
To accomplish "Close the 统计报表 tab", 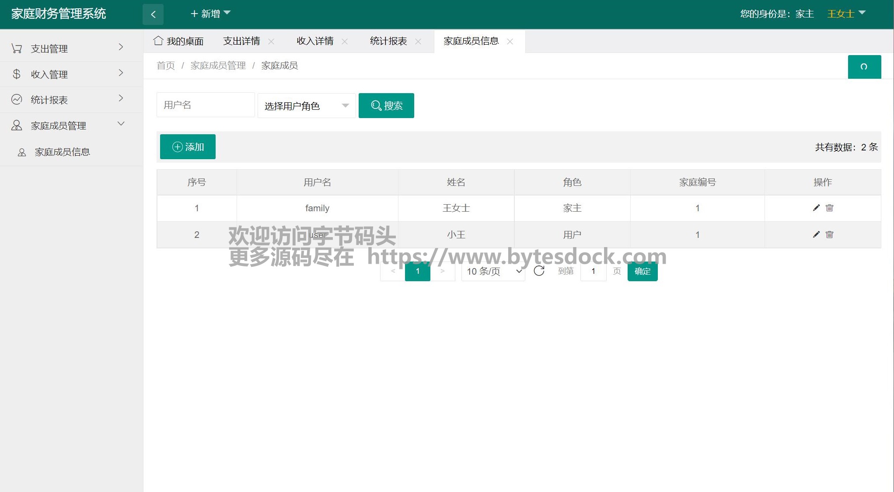I will 418,42.
